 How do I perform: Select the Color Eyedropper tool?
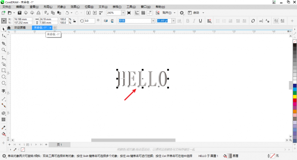[x=3, y=128]
